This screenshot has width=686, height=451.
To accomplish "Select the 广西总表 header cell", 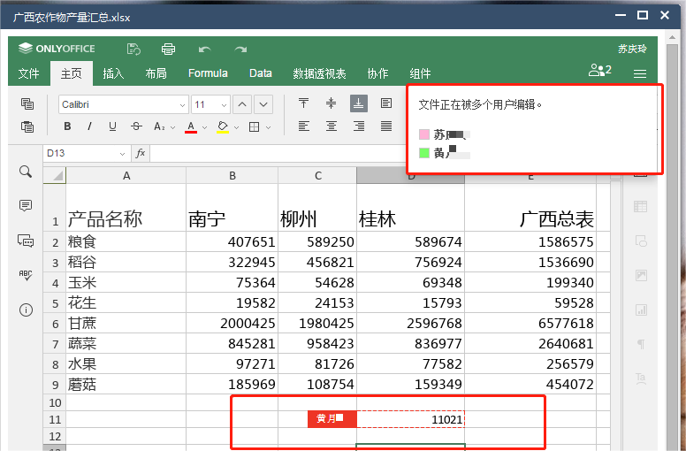I will [530, 207].
